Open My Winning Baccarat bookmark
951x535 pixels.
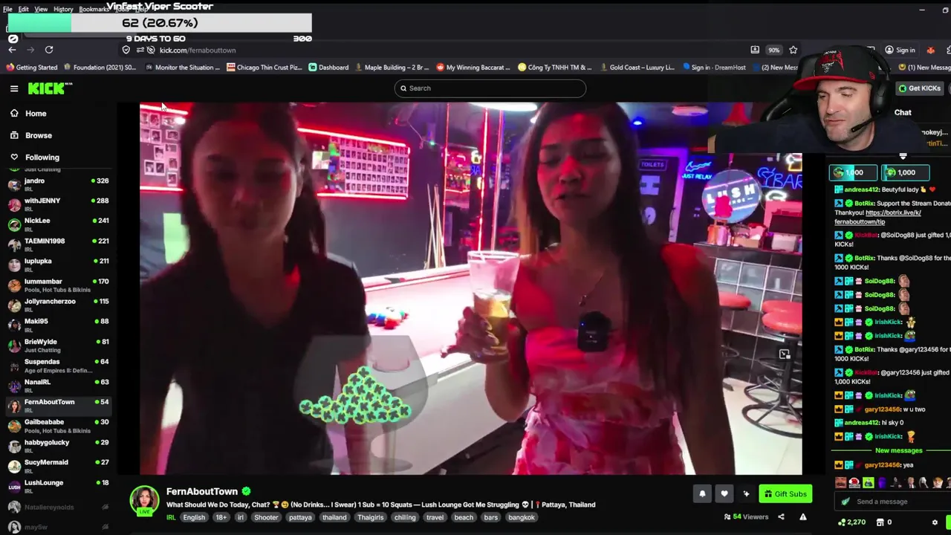click(x=473, y=68)
